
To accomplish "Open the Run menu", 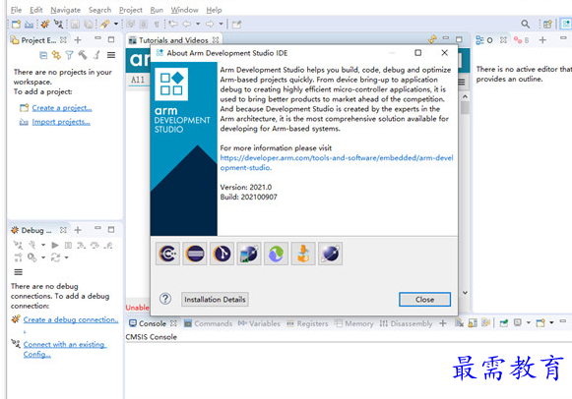I will click(157, 10).
